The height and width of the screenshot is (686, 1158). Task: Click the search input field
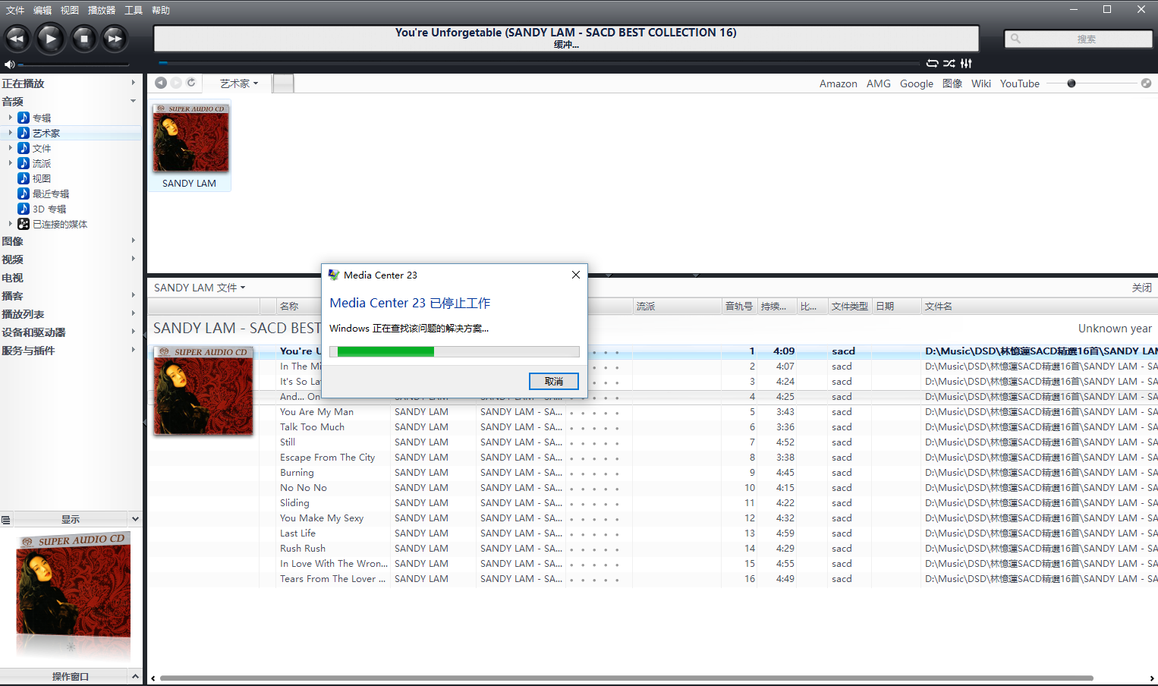(x=1085, y=39)
